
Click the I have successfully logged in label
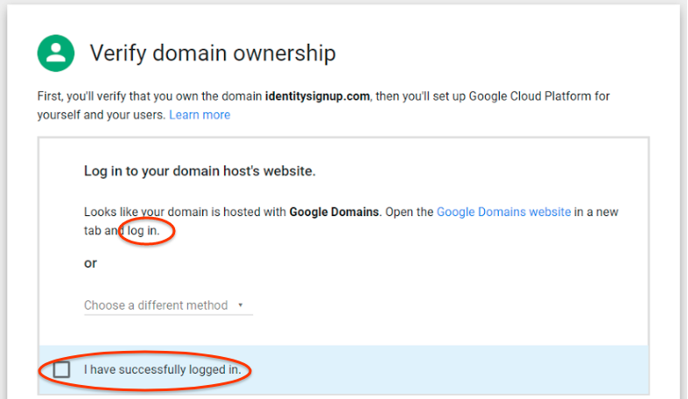pyautogui.click(x=162, y=369)
